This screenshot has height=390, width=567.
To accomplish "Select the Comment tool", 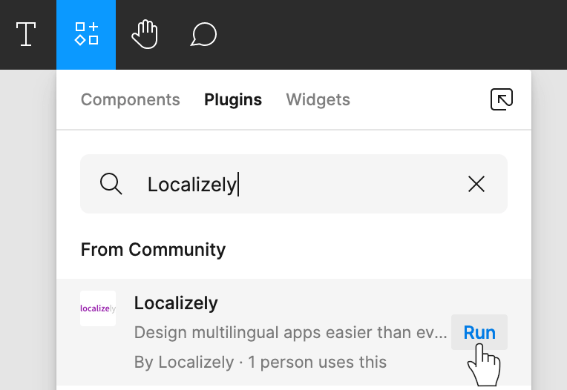I will pos(203,34).
